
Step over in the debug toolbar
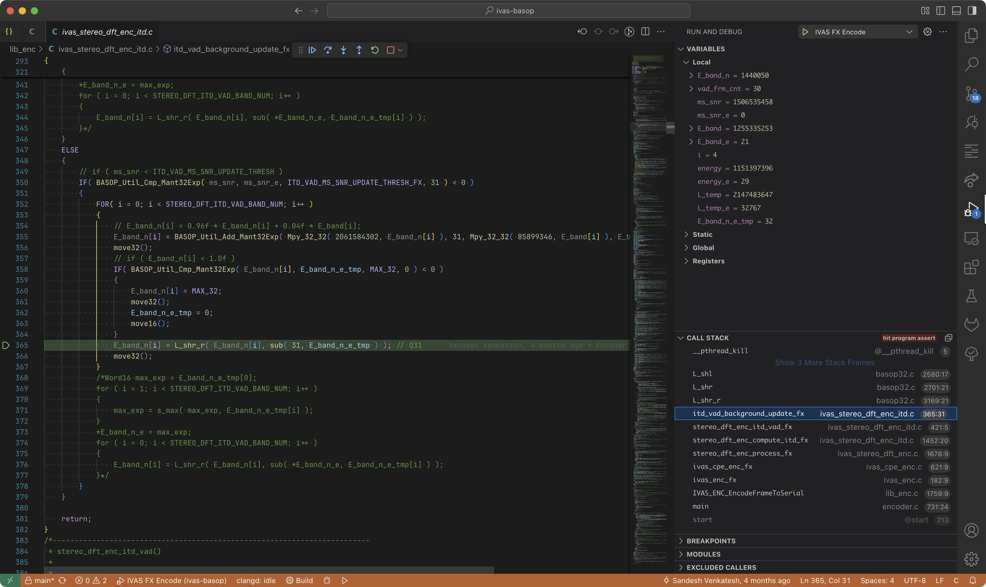tap(328, 50)
